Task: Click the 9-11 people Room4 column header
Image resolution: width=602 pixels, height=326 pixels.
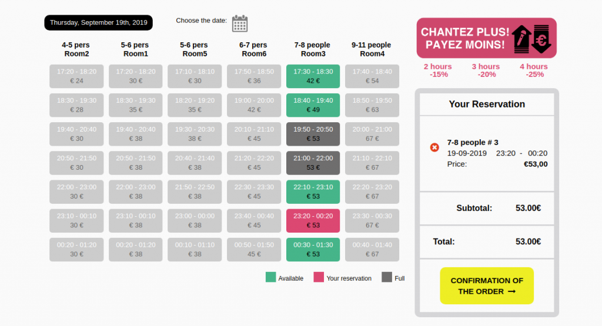Action: pyautogui.click(x=372, y=49)
